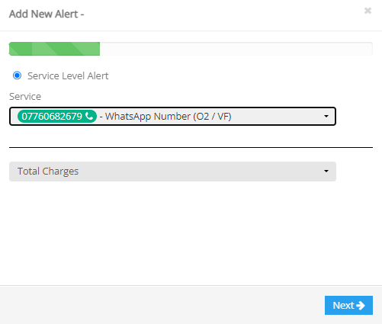The width and height of the screenshot is (382, 324).
Task: Click the right arrow icon on Next
Action: (x=361, y=305)
